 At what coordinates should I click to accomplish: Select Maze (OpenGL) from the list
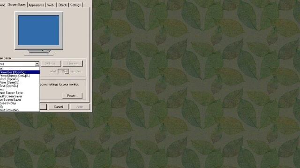coord(20,79)
